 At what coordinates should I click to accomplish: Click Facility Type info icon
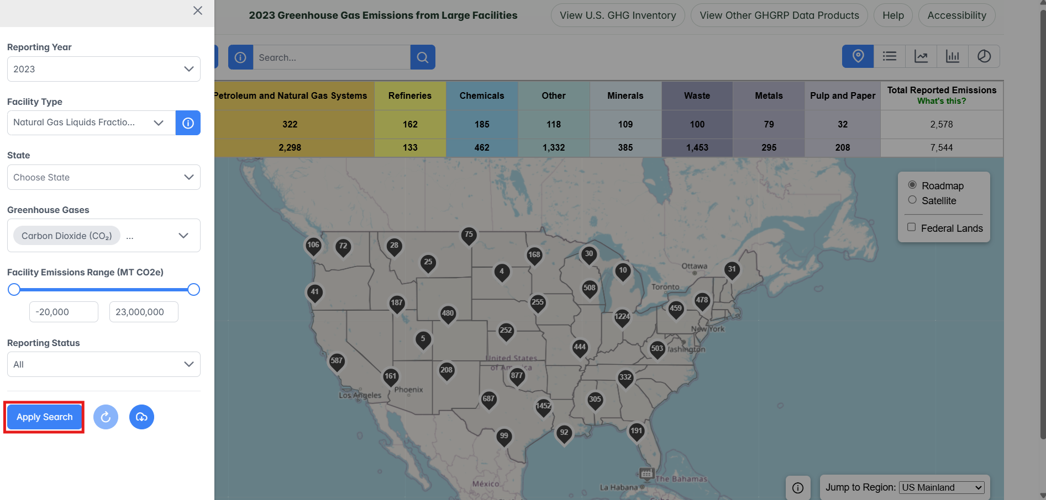click(188, 123)
